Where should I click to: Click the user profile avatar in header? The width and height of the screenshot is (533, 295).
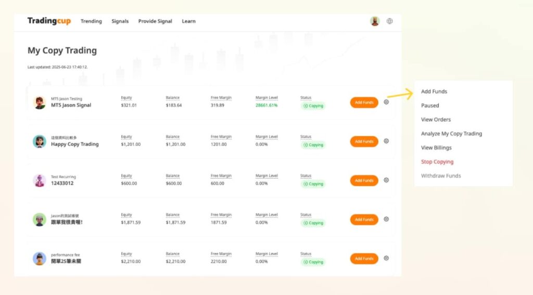click(x=375, y=21)
